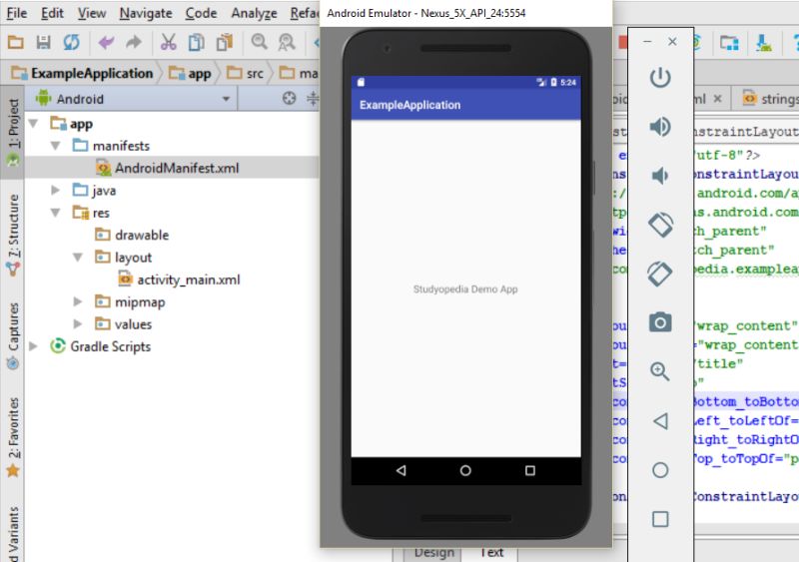Tap the Home button on phone screen
This screenshot has width=799, height=562.
tap(465, 470)
